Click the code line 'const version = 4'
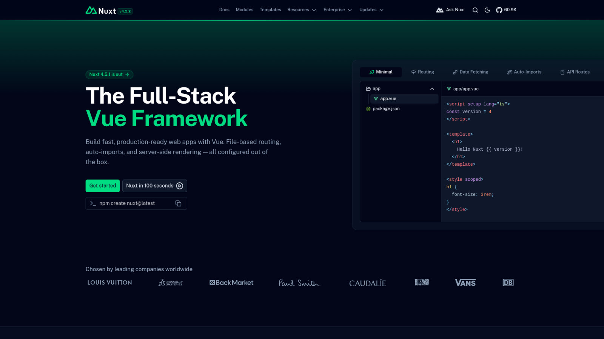This screenshot has height=339, width=604. (x=469, y=111)
